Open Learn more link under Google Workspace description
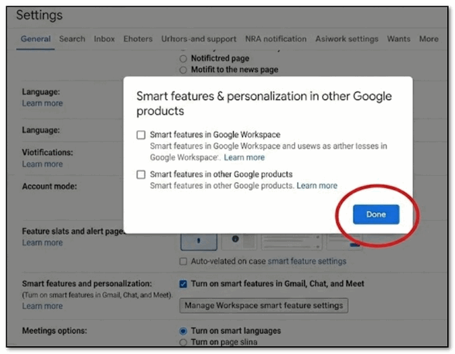The height and width of the screenshot is (354, 455). (x=244, y=157)
